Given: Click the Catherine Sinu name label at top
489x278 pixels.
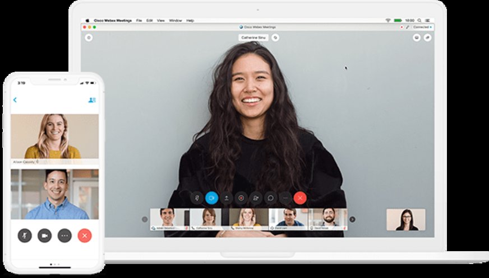Looking at the screenshot, I should coord(253,37).
